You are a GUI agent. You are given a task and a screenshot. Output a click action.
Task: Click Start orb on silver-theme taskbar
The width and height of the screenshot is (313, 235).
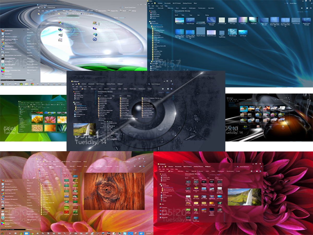coord(3,84)
